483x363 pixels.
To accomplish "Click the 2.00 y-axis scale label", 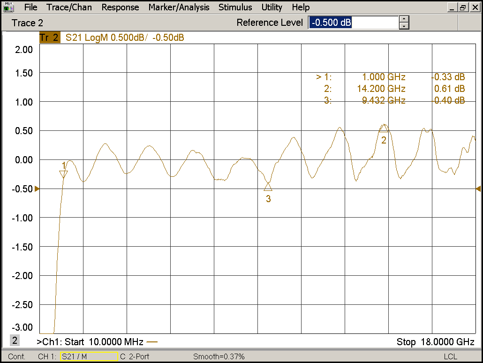I will click(x=24, y=50).
